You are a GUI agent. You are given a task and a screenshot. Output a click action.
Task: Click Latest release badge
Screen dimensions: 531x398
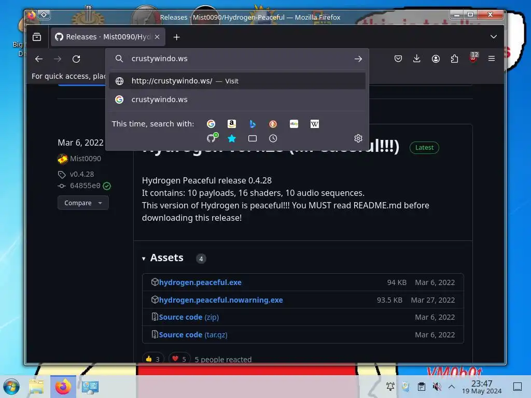[x=424, y=148]
